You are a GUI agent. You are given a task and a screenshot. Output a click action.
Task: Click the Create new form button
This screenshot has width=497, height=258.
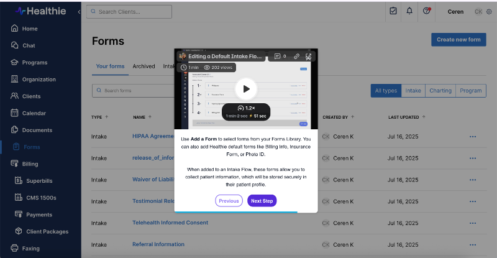click(458, 40)
